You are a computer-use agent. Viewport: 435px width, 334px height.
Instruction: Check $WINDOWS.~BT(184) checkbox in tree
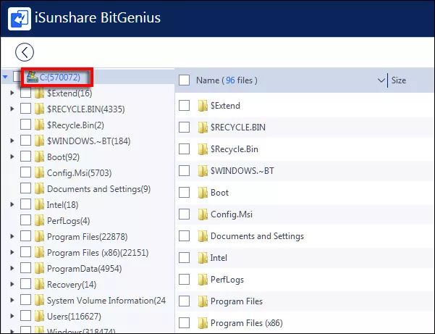[25, 141]
